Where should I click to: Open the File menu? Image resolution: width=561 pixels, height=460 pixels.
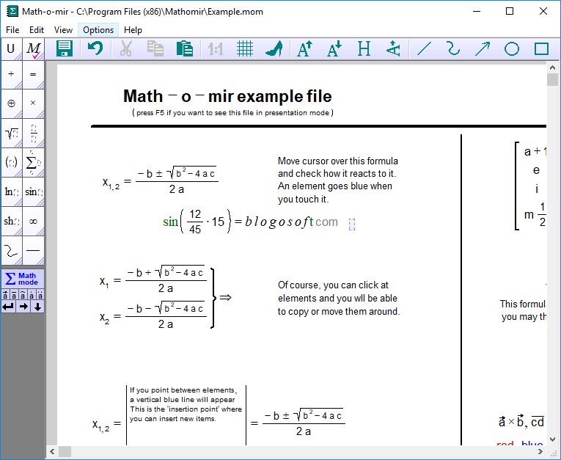click(x=12, y=30)
